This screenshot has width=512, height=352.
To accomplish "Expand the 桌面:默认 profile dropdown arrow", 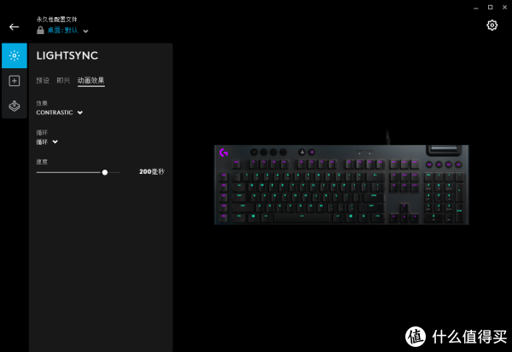I will tap(85, 32).
